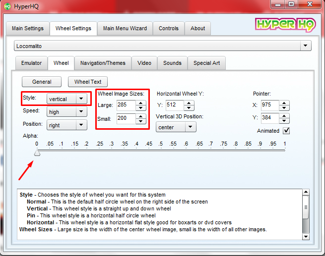Click the help text scrollbar down arrow
Image resolution: width=325 pixels, height=256 pixels.
pos(306,236)
